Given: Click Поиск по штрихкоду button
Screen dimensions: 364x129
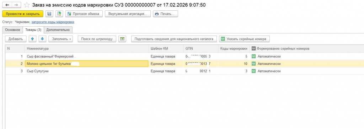Looking at the screenshot, I should click(x=97, y=39).
